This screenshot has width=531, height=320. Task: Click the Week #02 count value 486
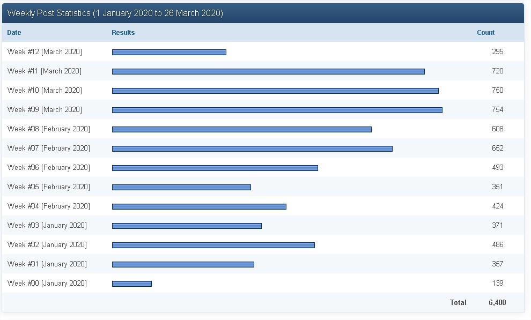[497, 244]
